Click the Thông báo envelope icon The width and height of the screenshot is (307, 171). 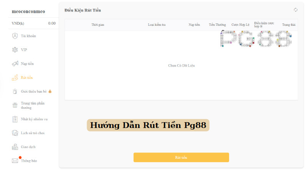[x=15, y=161]
